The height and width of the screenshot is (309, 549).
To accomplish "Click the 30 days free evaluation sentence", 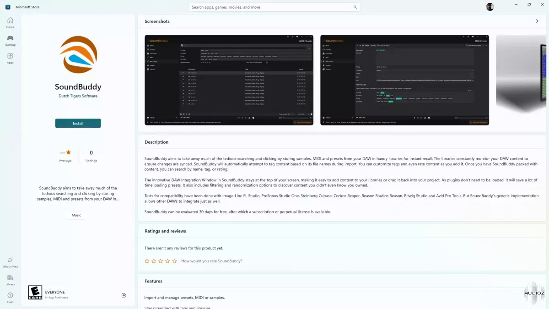I will tap(237, 212).
